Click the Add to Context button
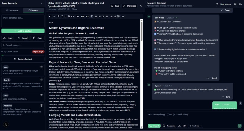The width and height of the screenshot is (244, 131). click(23, 31)
